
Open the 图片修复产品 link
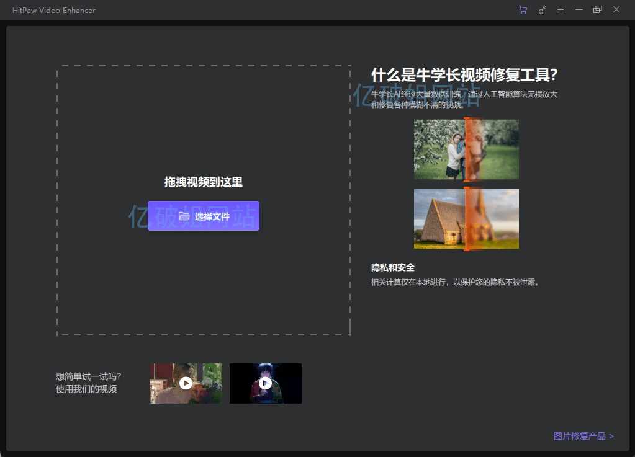coord(583,436)
